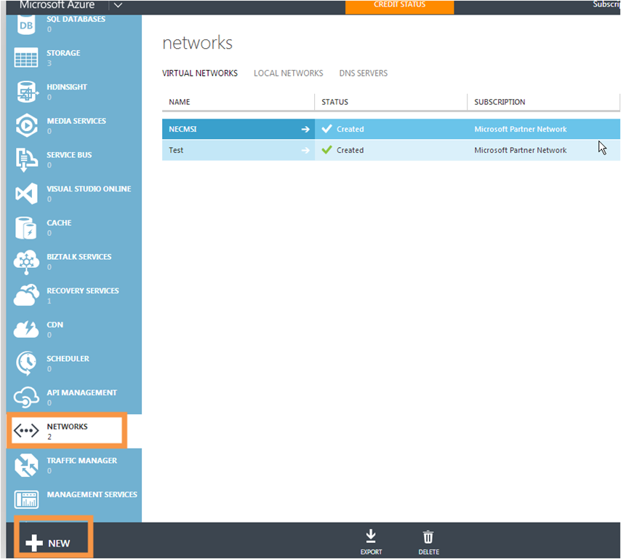Open Visual Studio Online label

point(89,189)
